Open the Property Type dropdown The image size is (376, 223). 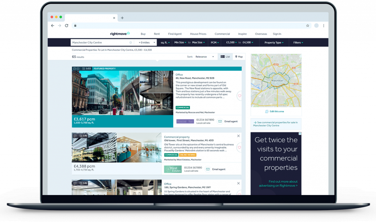[x=272, y=42]
